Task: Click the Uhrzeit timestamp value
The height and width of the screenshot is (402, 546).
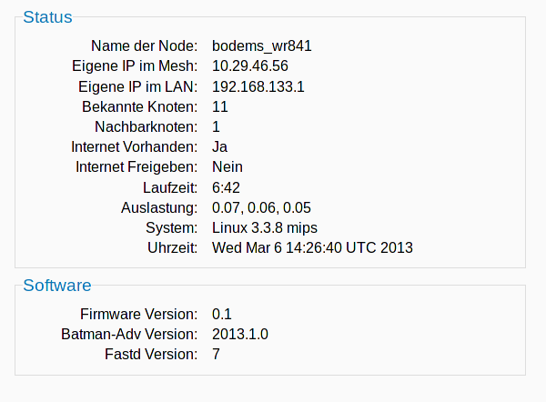Action: click(312, 247)
